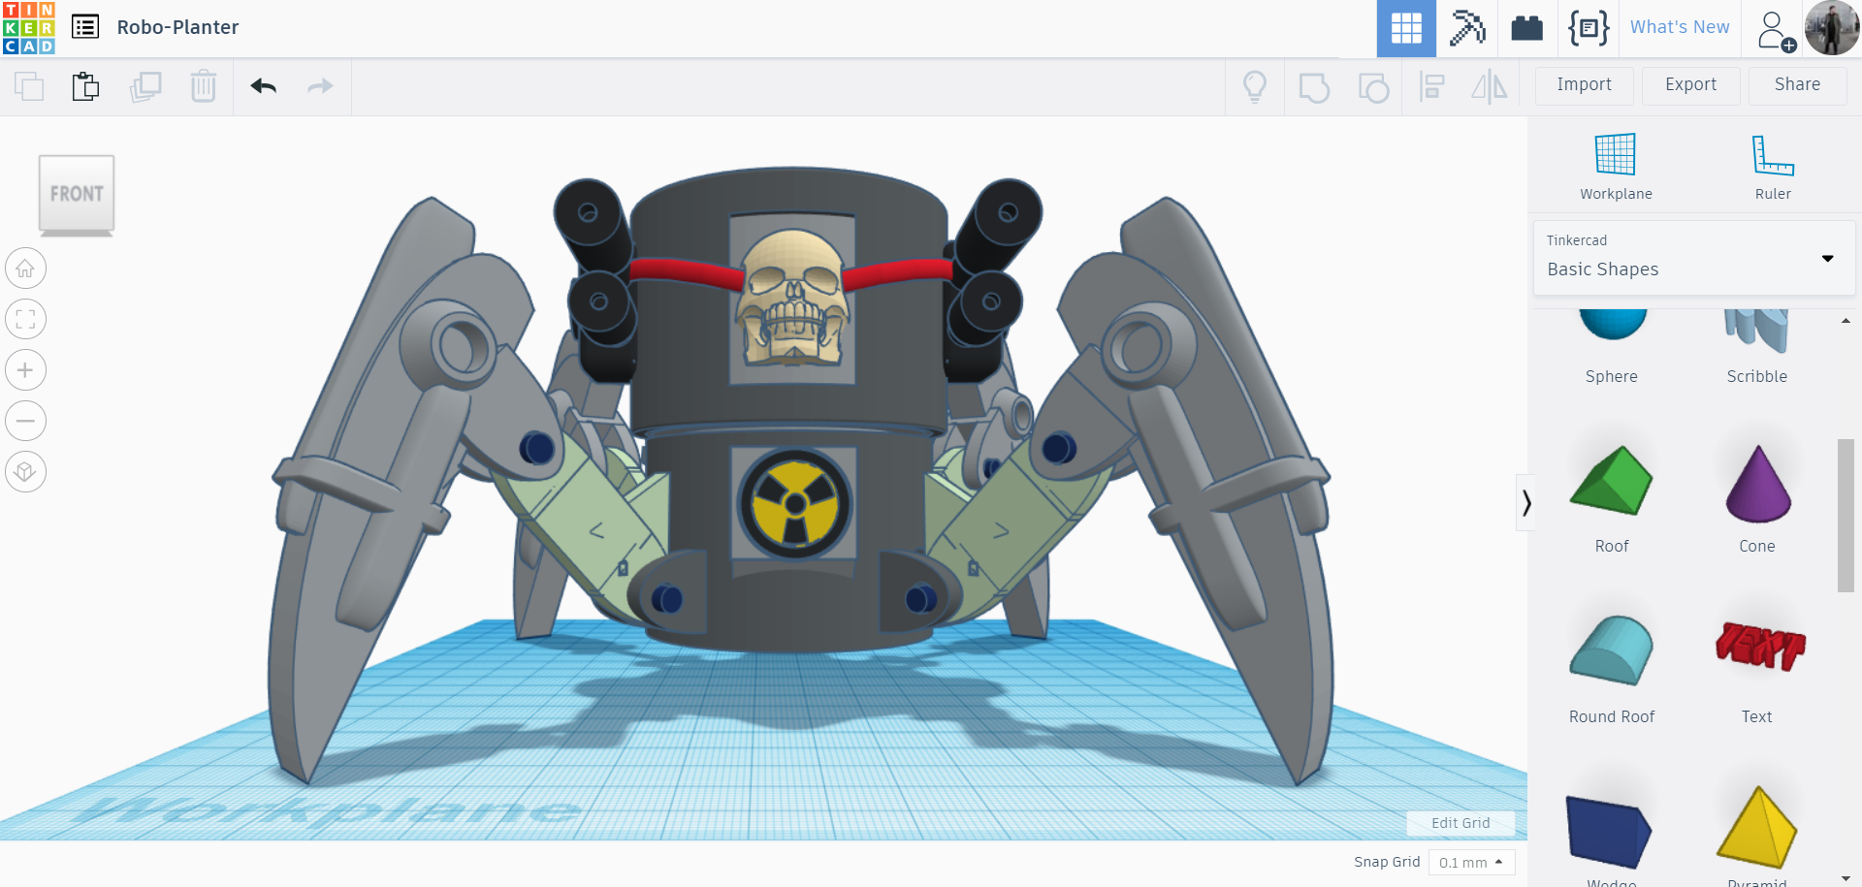Click the Export button
This screenshot has width=1862, height=887.
pyautogui.click(x=1691, y=85)
